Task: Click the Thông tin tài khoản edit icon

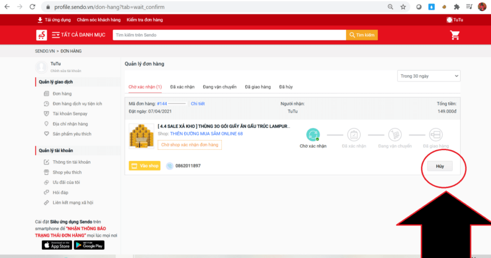Action: (47, 162)
